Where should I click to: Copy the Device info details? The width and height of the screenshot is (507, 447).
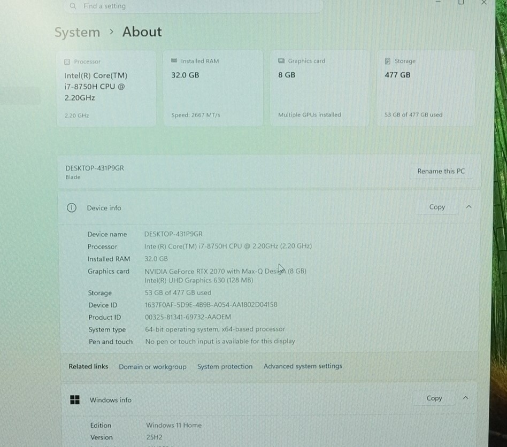pos(437,207)
